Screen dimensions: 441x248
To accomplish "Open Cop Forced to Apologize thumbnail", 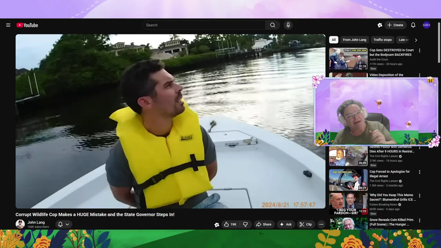I will pyautogui.click(x=348, y=180).
